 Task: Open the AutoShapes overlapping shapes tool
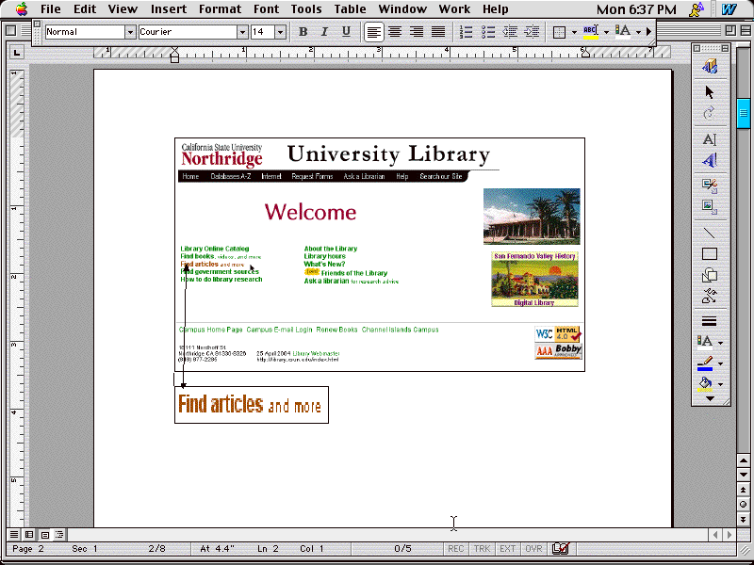tap(710, 275)
